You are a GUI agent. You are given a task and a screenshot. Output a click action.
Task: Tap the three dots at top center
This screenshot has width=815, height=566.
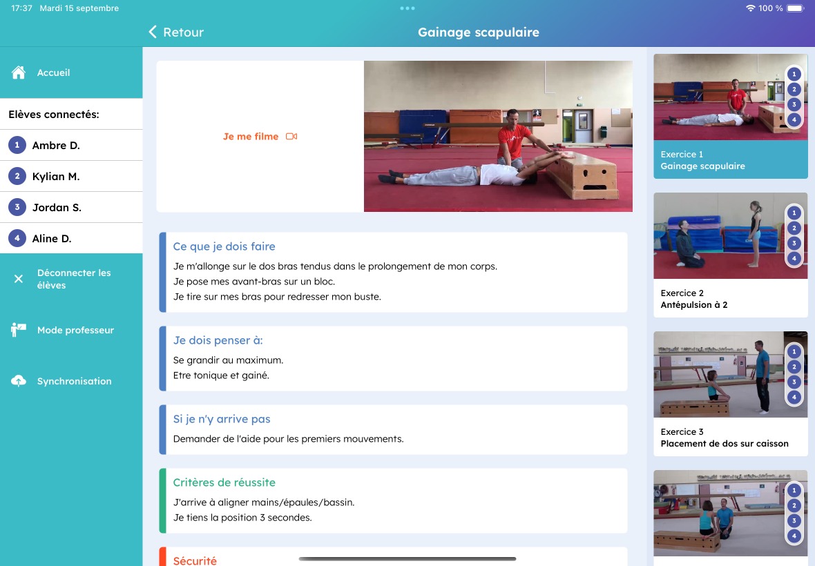point(407,8)
